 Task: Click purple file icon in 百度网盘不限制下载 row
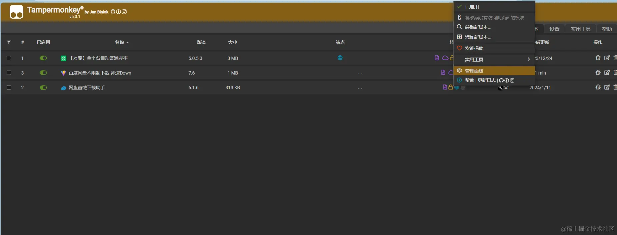443,73
